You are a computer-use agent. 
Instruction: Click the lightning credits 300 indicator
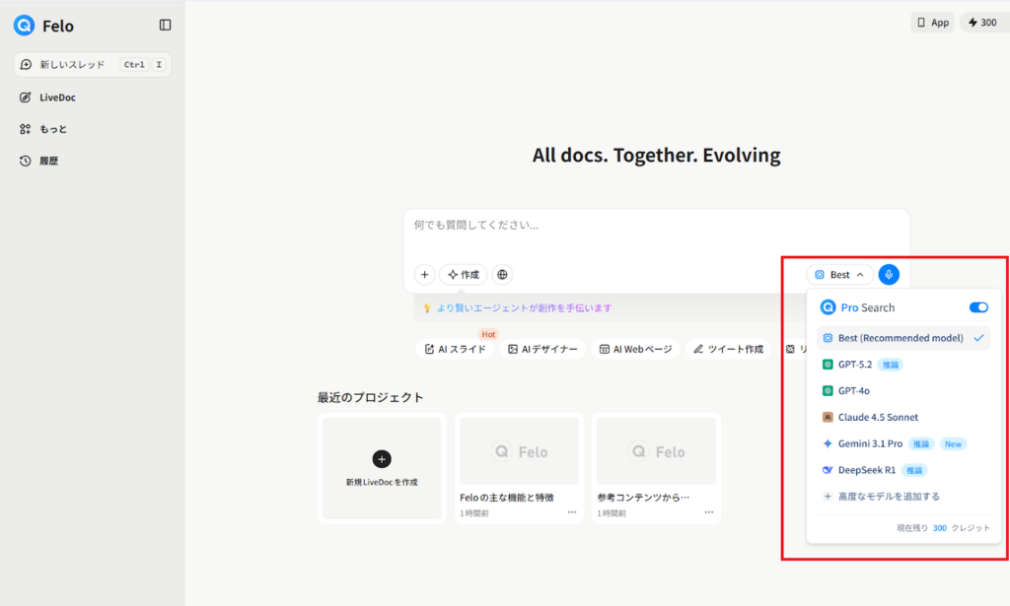[982, 22]
